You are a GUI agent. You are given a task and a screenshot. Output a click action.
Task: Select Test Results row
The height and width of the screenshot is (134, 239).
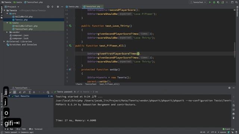pyautogui.click(x=31, y=96)
